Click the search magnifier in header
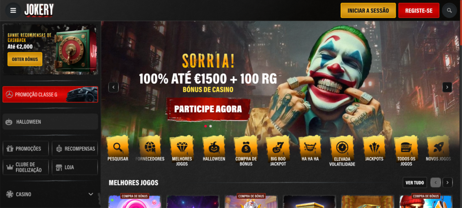 (449, 11)
